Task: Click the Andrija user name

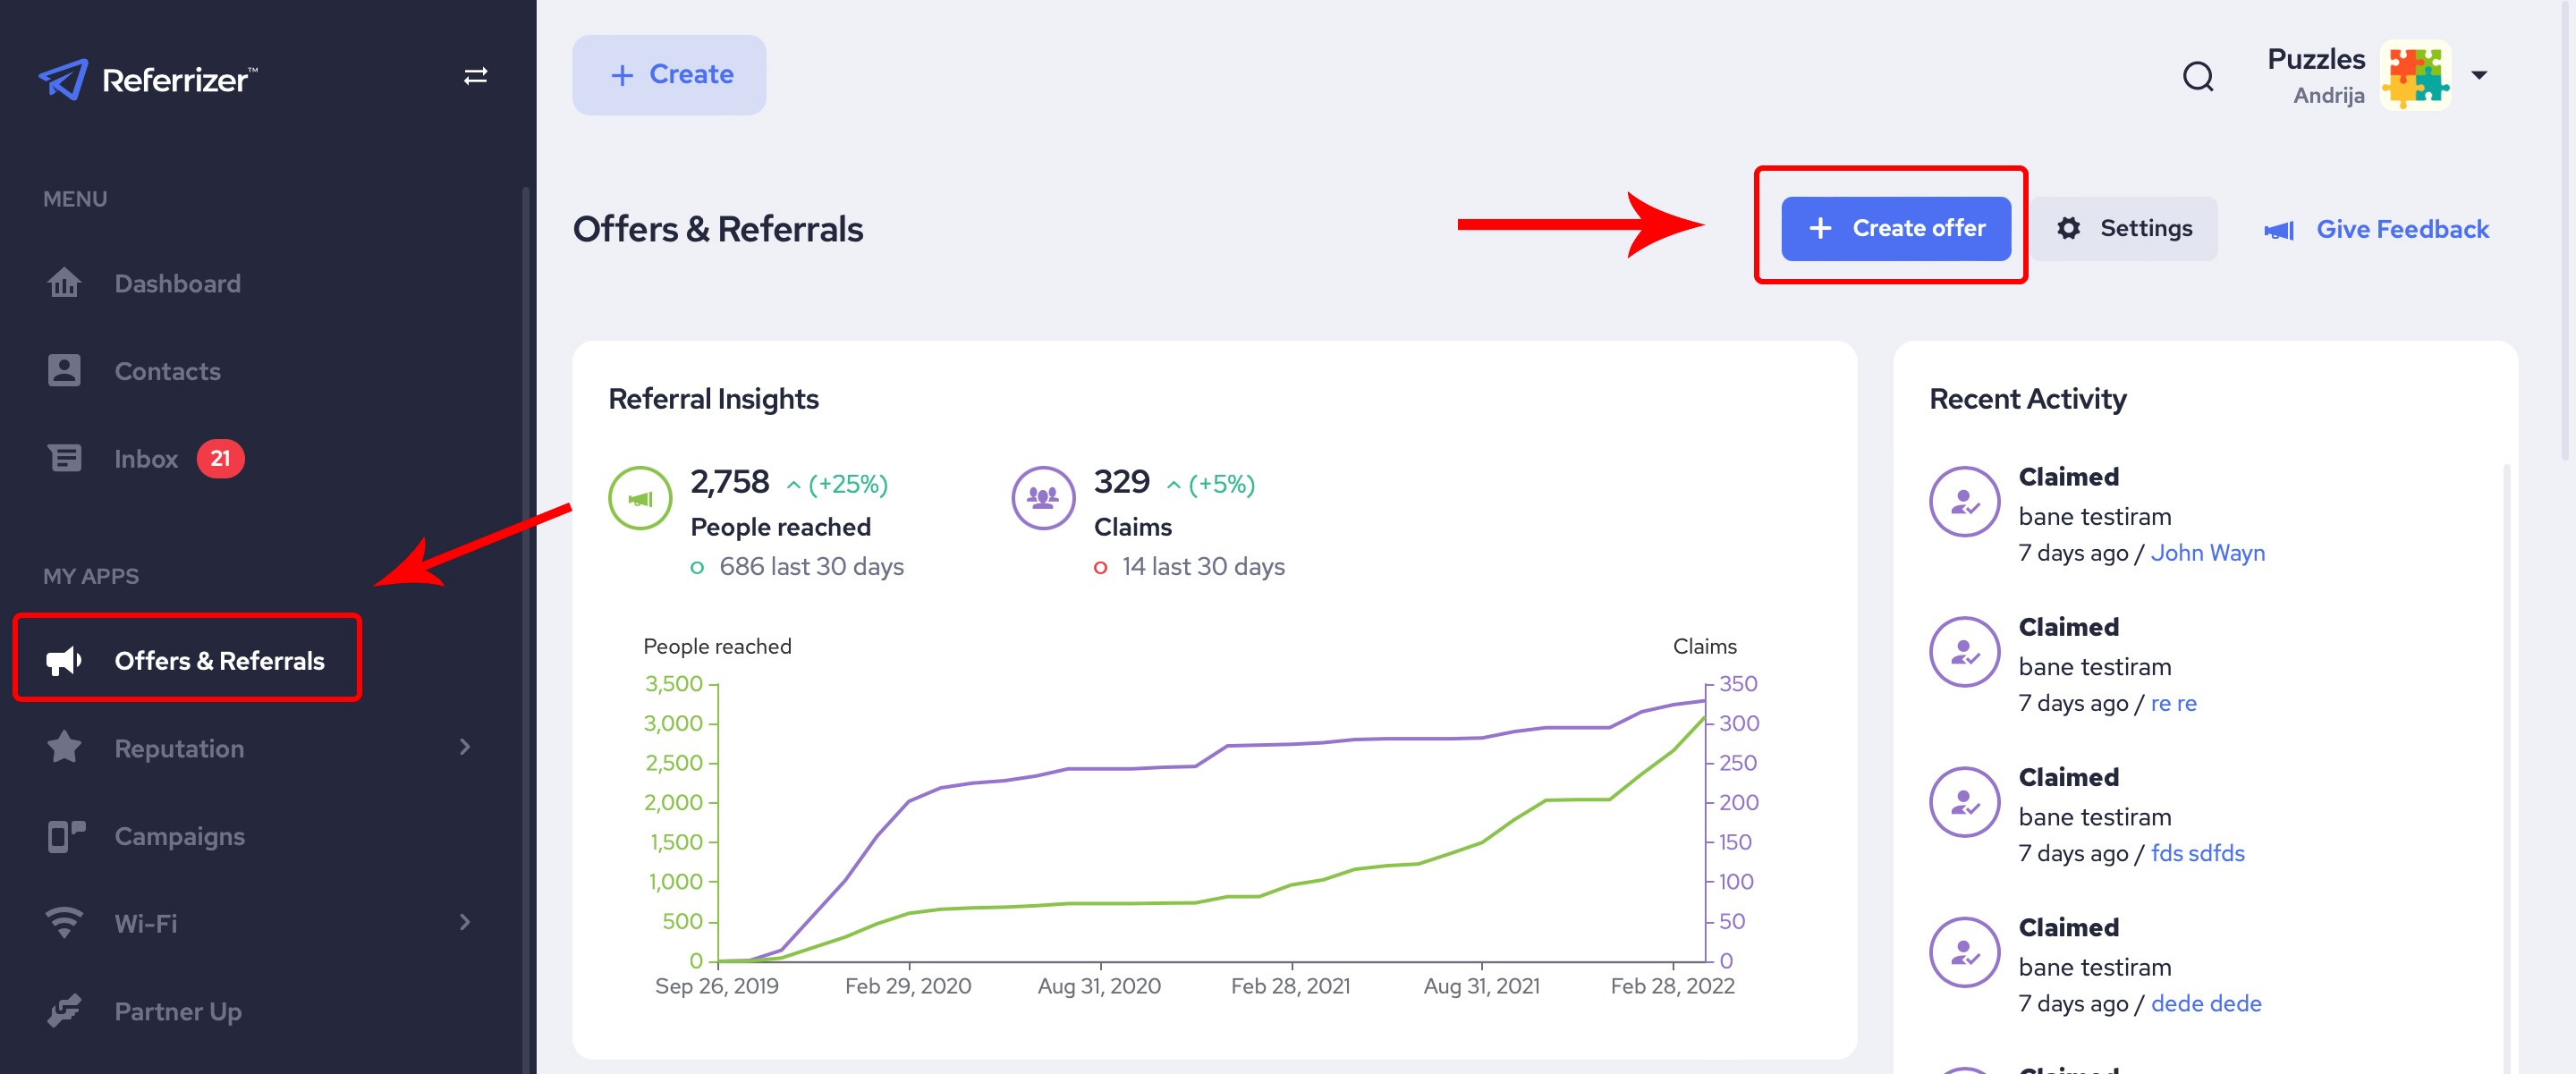Action: click(2328, 95)
